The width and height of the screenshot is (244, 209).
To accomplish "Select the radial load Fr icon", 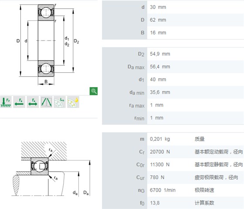I will pos(6,102).
